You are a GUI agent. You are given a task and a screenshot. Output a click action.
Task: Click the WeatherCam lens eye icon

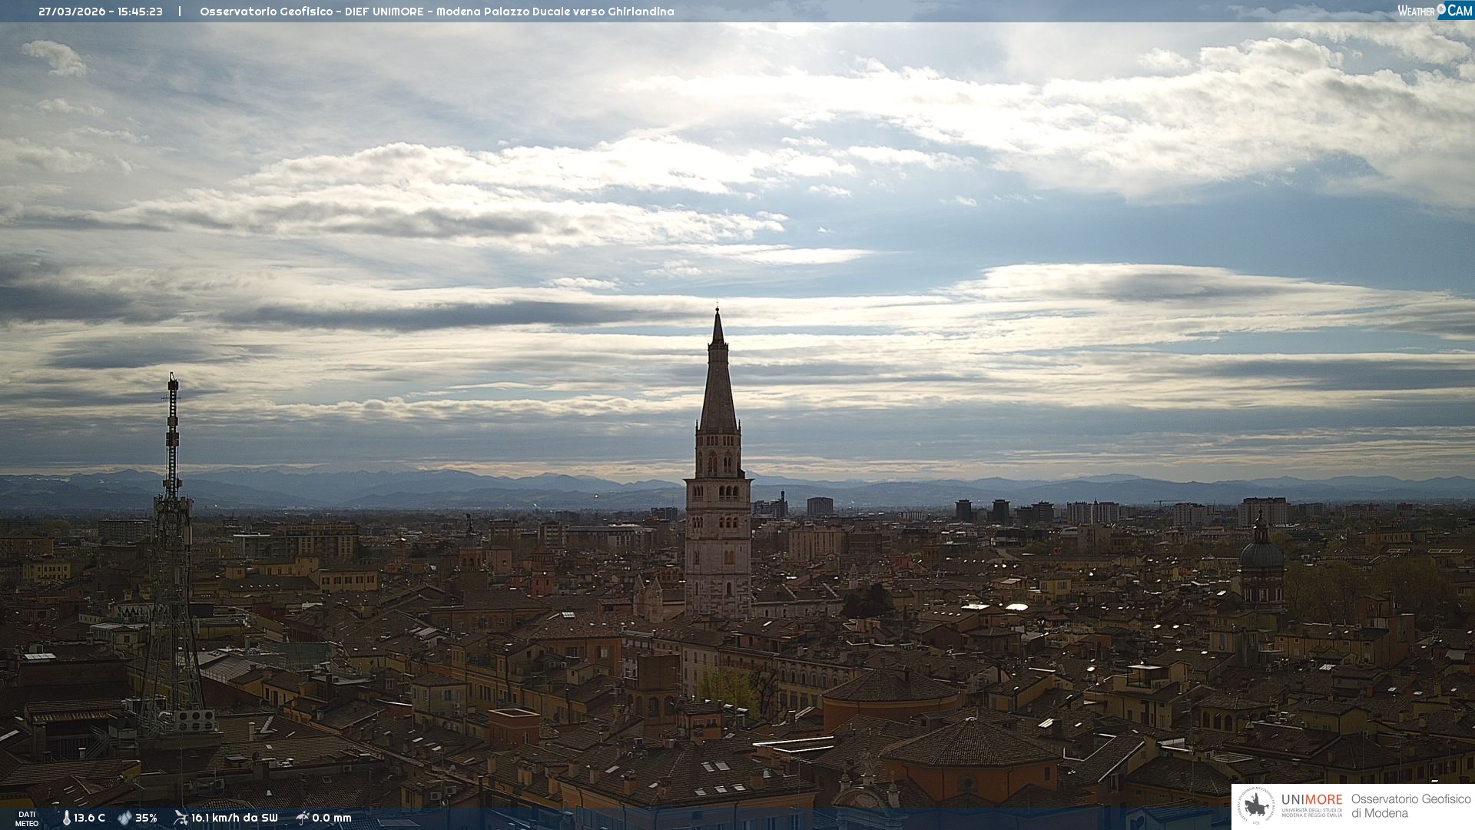pyautogui.click(x=1441, y=9)
